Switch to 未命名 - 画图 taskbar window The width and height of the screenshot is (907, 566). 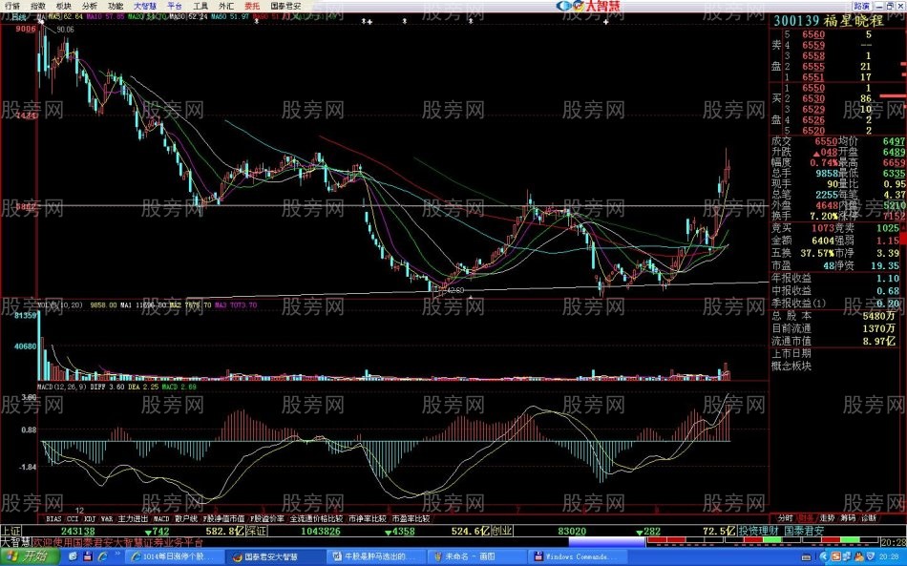[478, 556]
